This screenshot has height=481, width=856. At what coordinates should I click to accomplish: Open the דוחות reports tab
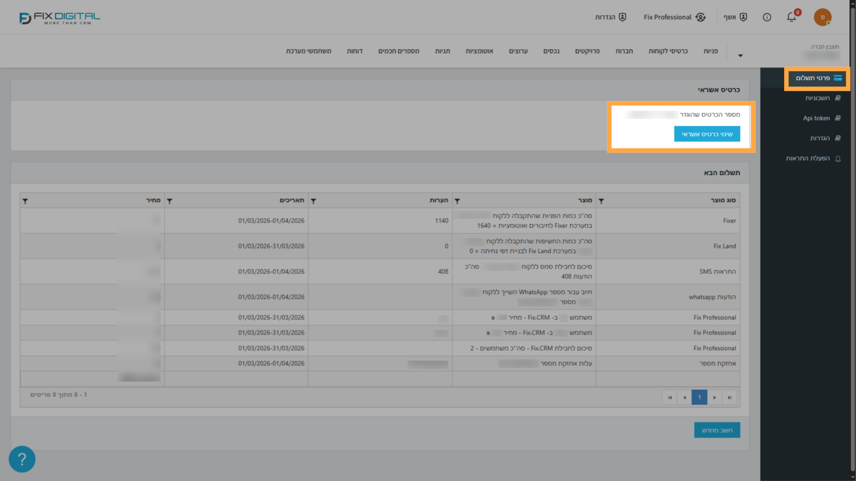coord(354,51)
